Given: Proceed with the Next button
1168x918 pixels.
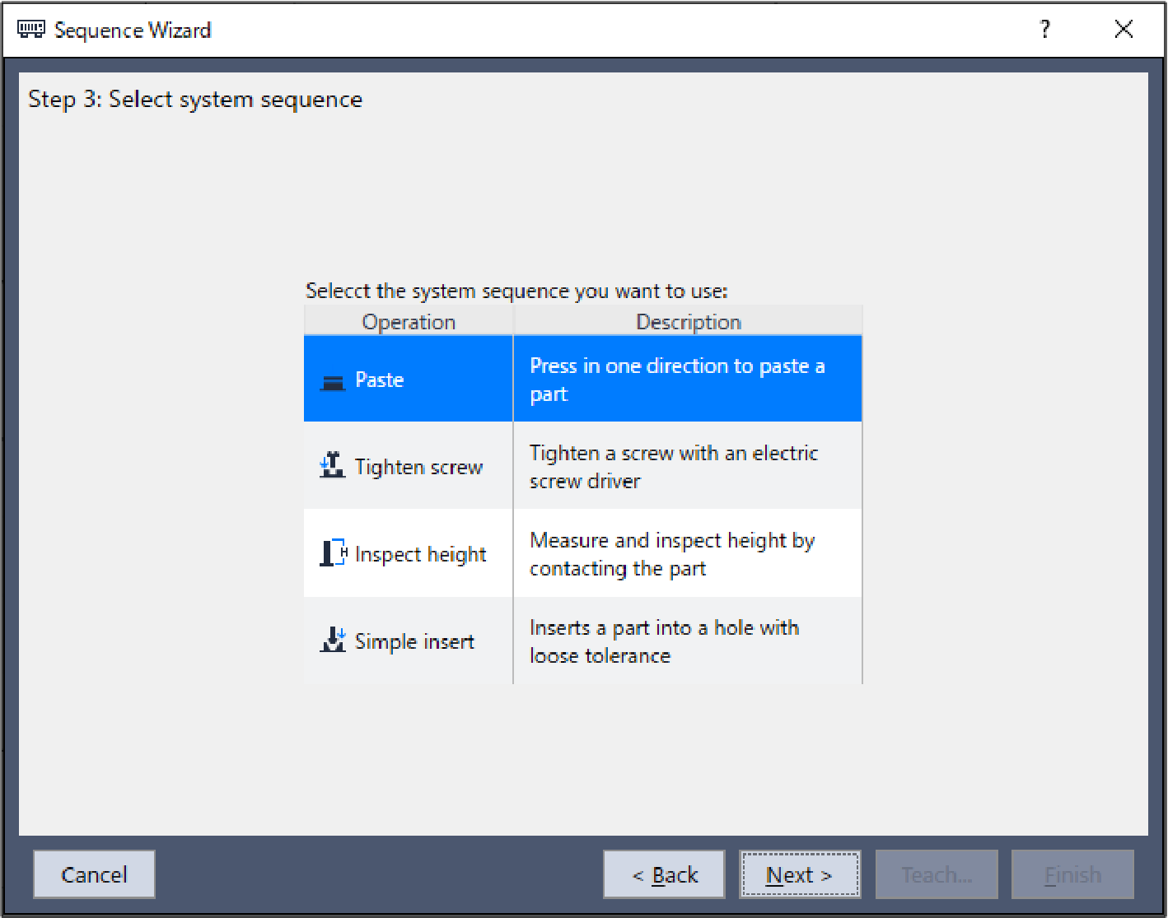Looking at the screenshot, I should click(799, 874).
